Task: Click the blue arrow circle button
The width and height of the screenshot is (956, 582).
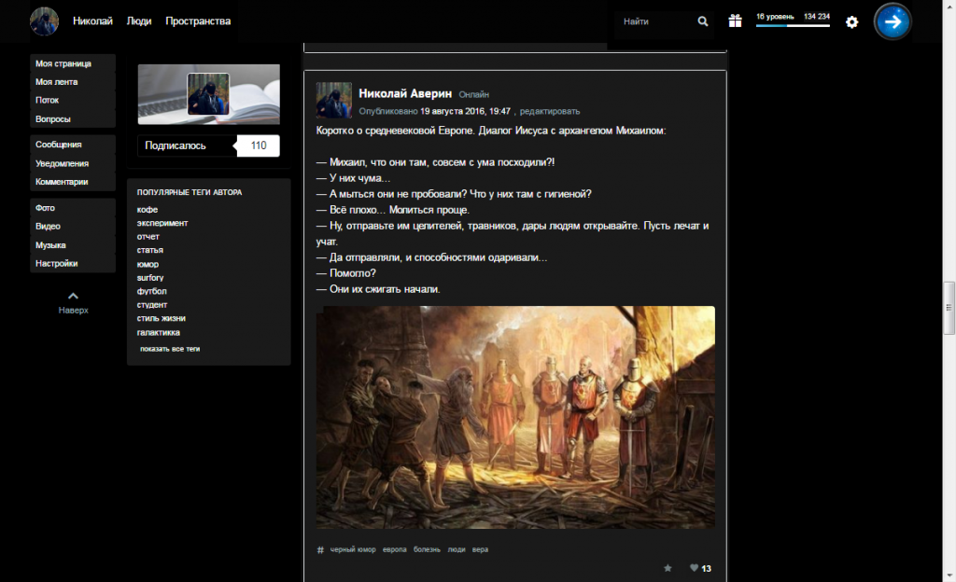Action: pos(893,21)
